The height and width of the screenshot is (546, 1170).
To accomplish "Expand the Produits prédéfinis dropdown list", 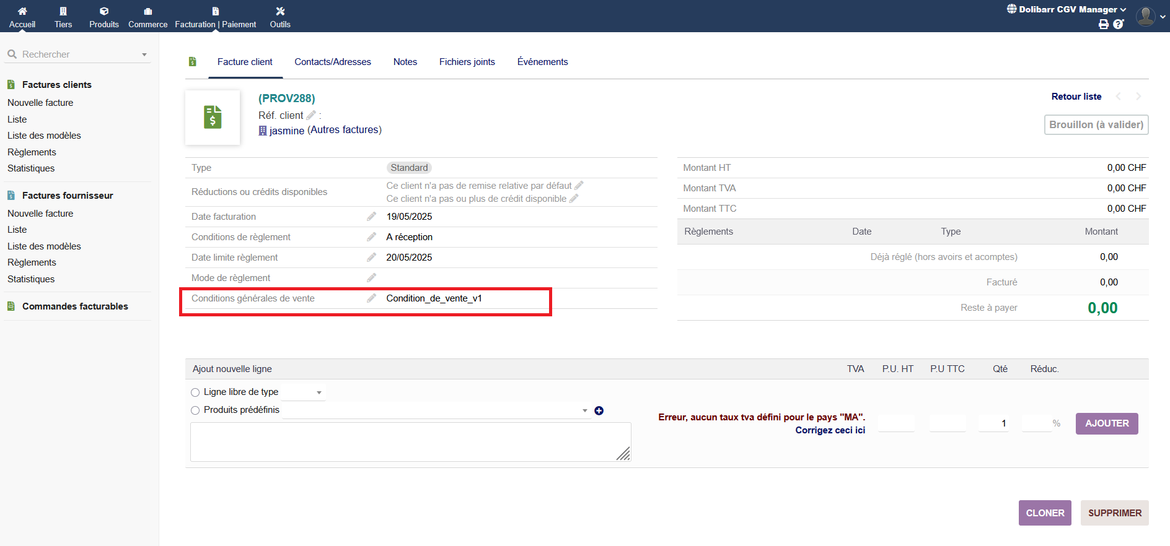I will 584,410.
